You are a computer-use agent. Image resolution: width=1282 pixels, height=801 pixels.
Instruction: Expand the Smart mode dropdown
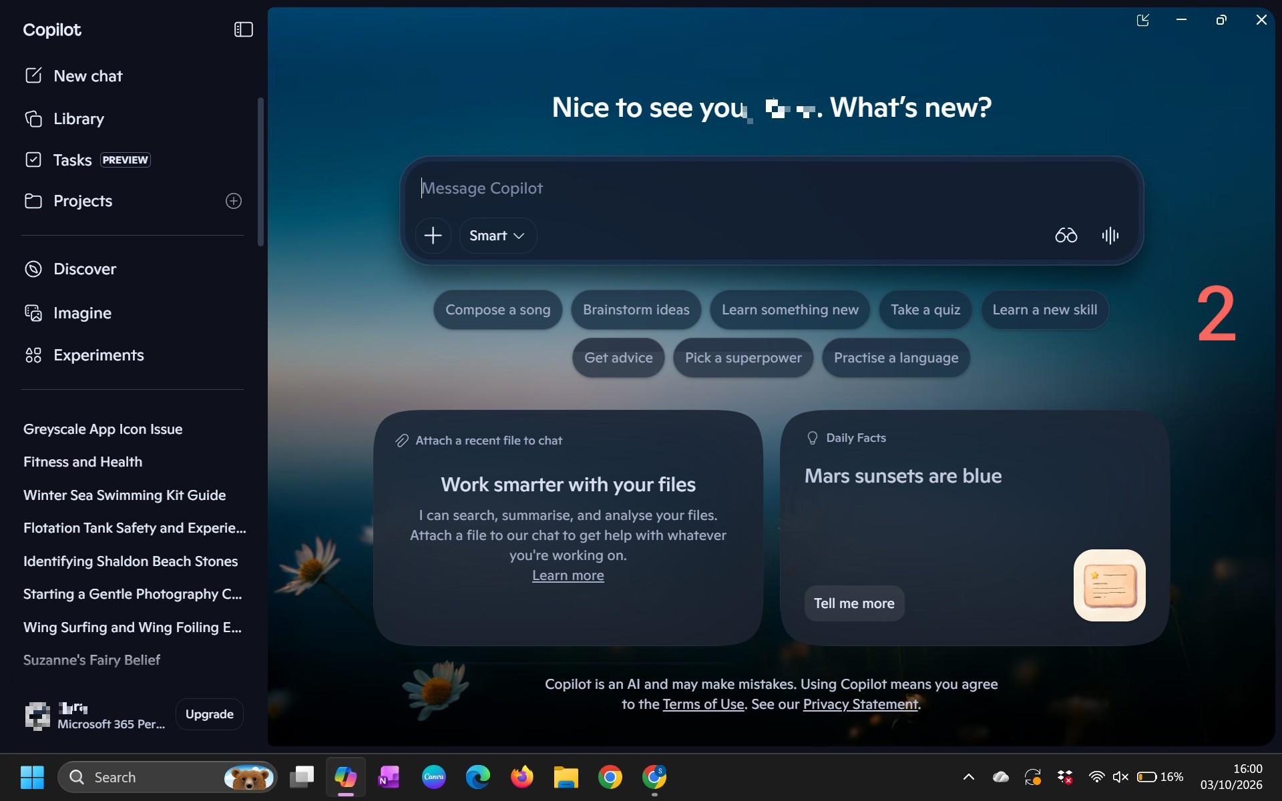click(497, 236)
